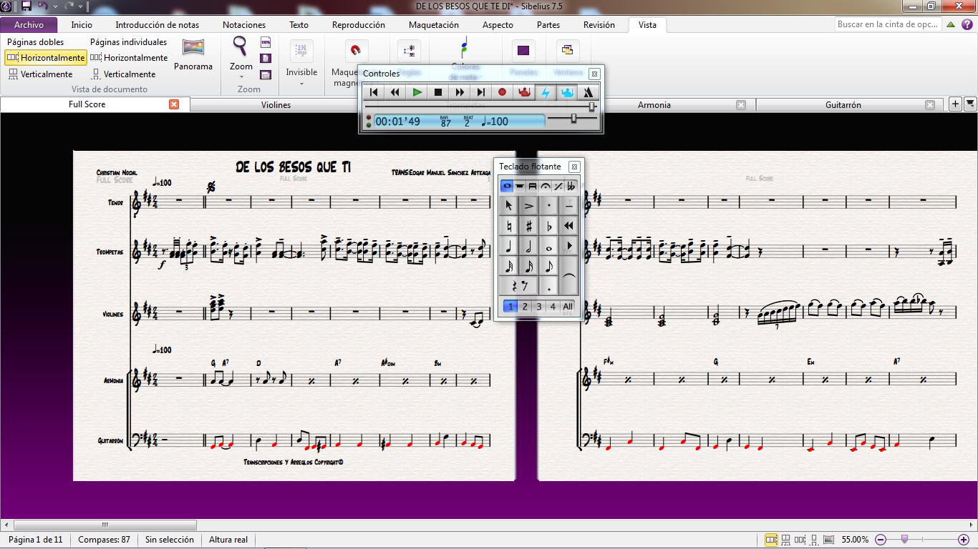The height and width of the screenshot is (549, 978).
Task: Select the 32nd note on floating keypad
Action: tap(508, 267)
